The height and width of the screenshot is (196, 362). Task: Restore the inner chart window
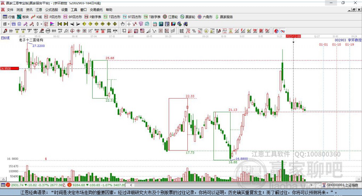click(x=354, y=10)
